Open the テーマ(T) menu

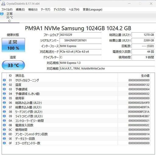pyautogui.click(x=45, y=9)
